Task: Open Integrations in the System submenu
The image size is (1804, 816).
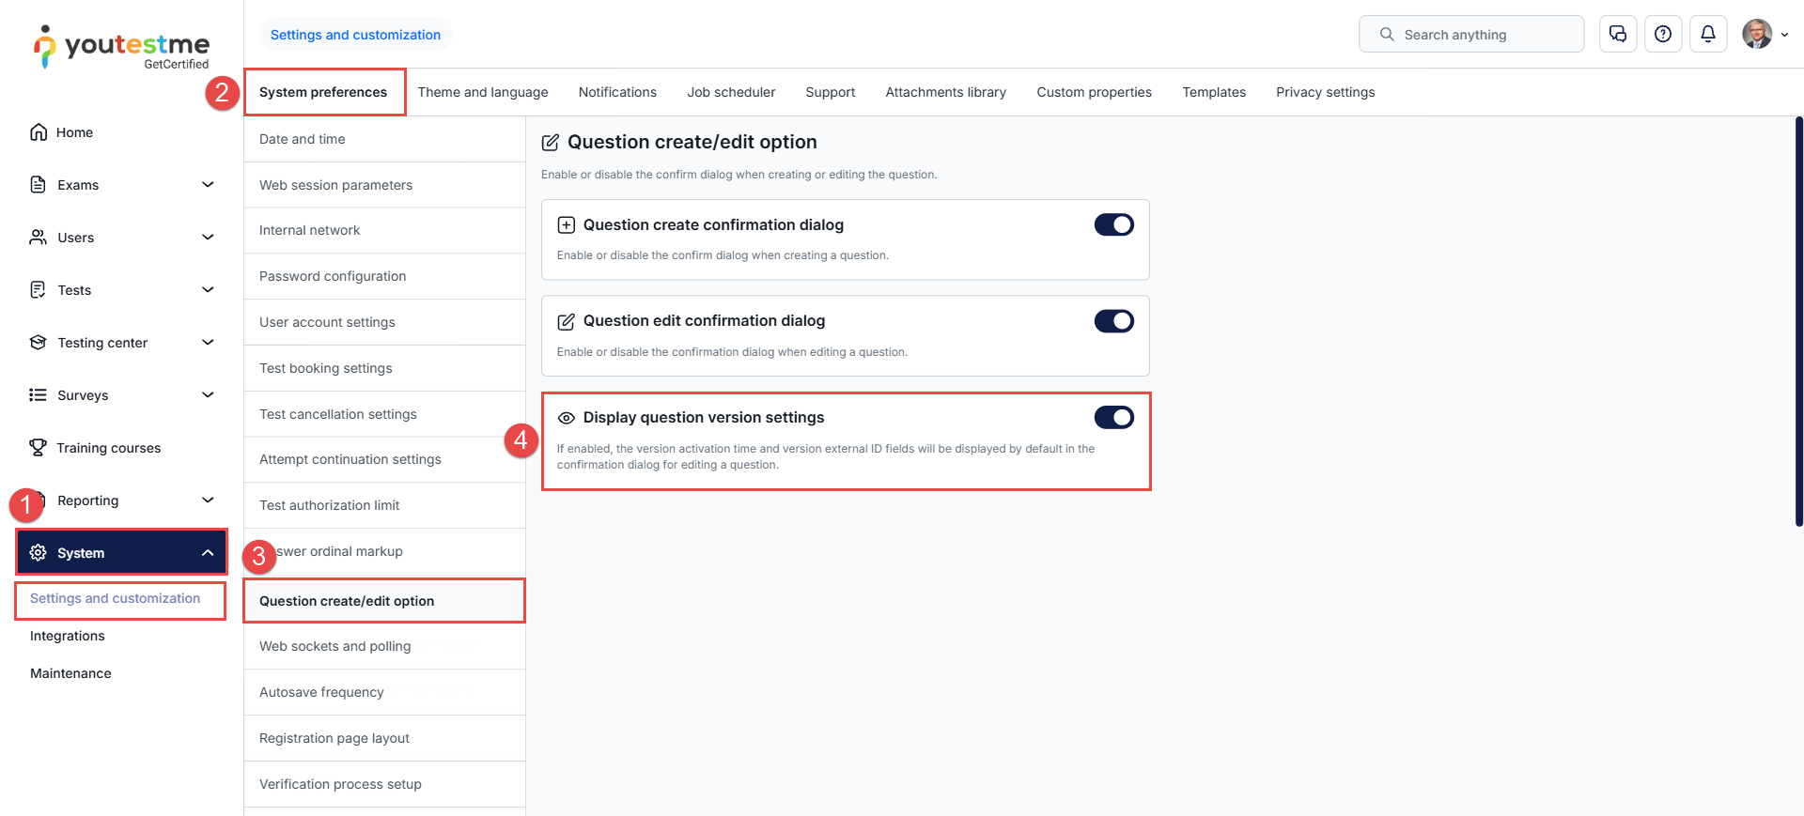Action: [68, 636]
